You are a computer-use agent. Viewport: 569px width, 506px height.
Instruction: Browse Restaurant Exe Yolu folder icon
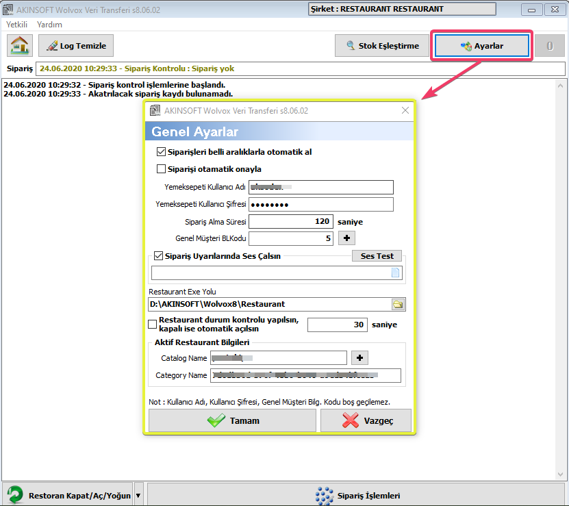[x=398, y=304]
